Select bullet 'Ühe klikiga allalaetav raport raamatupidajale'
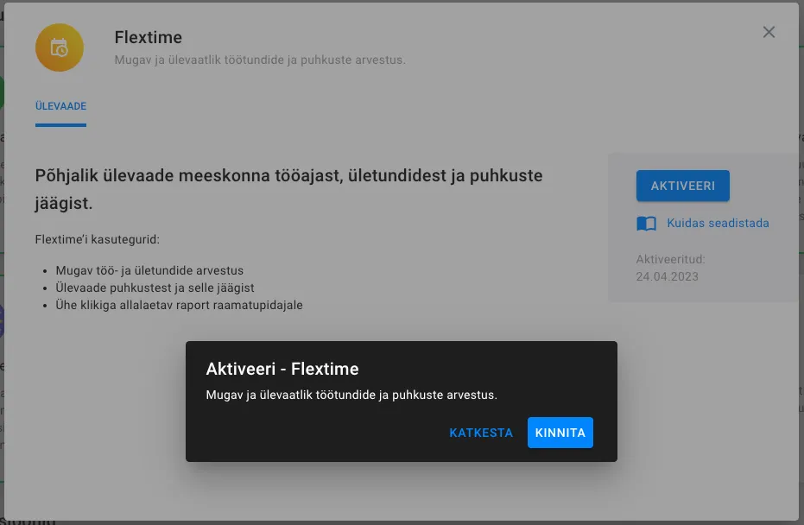Screen dimensions: 804x525 coord(179,305)
